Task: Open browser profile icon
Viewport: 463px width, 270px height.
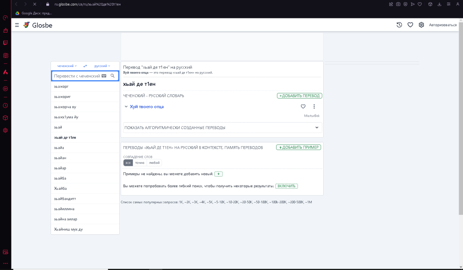Action: (457, 4)
